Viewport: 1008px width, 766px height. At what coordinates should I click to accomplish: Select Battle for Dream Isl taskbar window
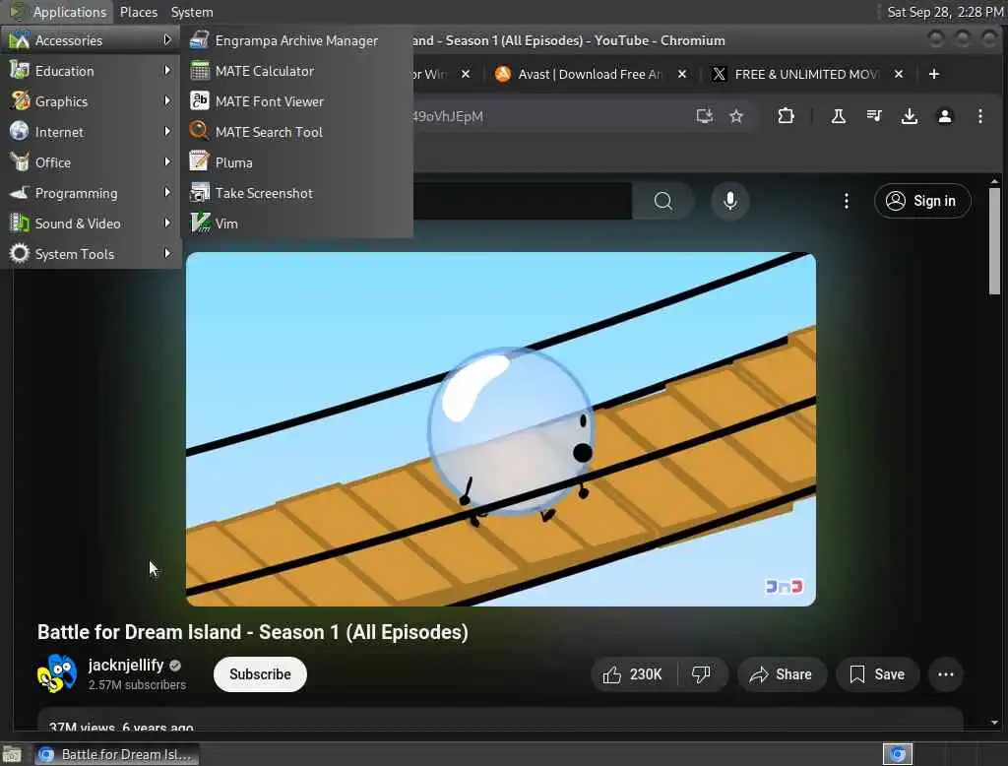coord(116,754)
